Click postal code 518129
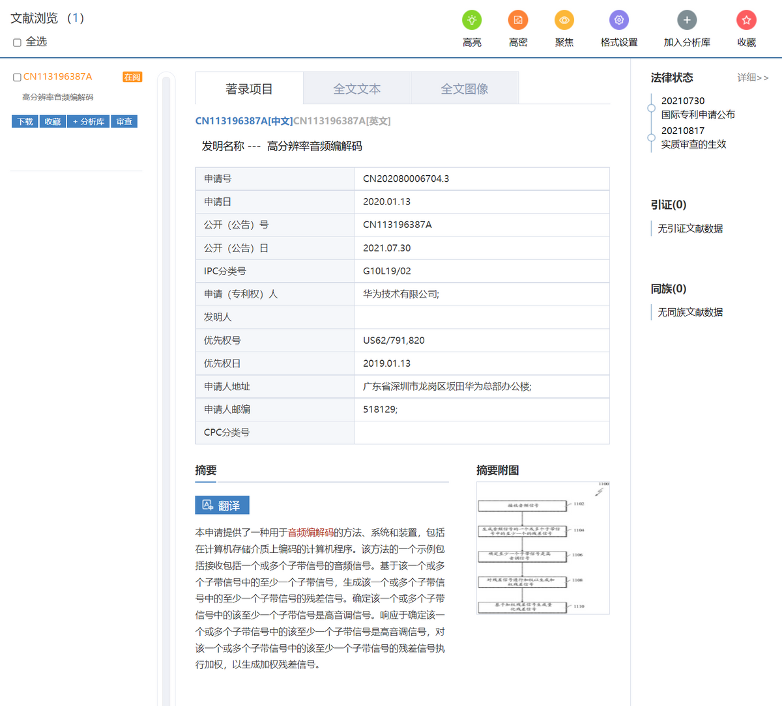Image resolution: width=782 pixels, height=706 pixels. coord(380,410)
